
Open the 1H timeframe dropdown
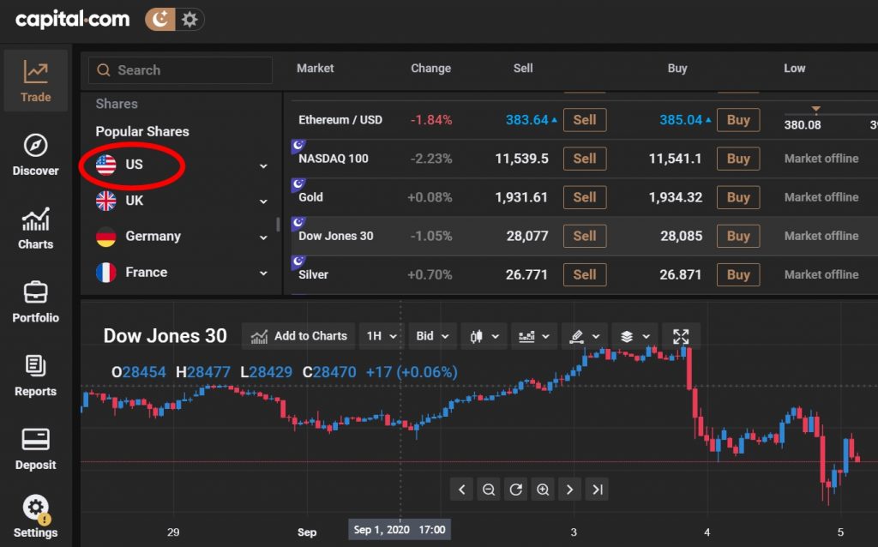coord(382,336)
